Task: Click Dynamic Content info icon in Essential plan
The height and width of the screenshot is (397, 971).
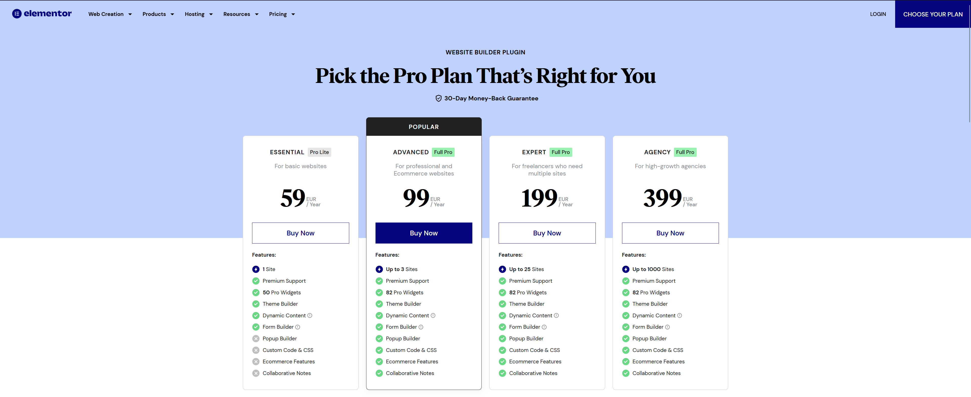Action: coord(310,316)
